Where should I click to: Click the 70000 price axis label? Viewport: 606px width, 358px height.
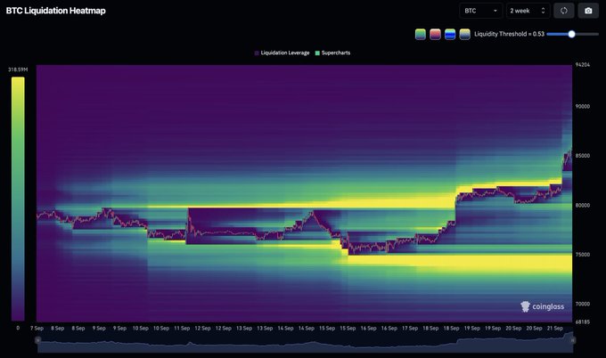(x=583, y=304)
